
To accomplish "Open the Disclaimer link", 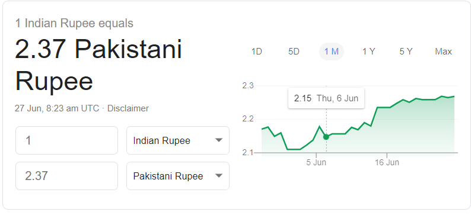I will click(128, 108).
